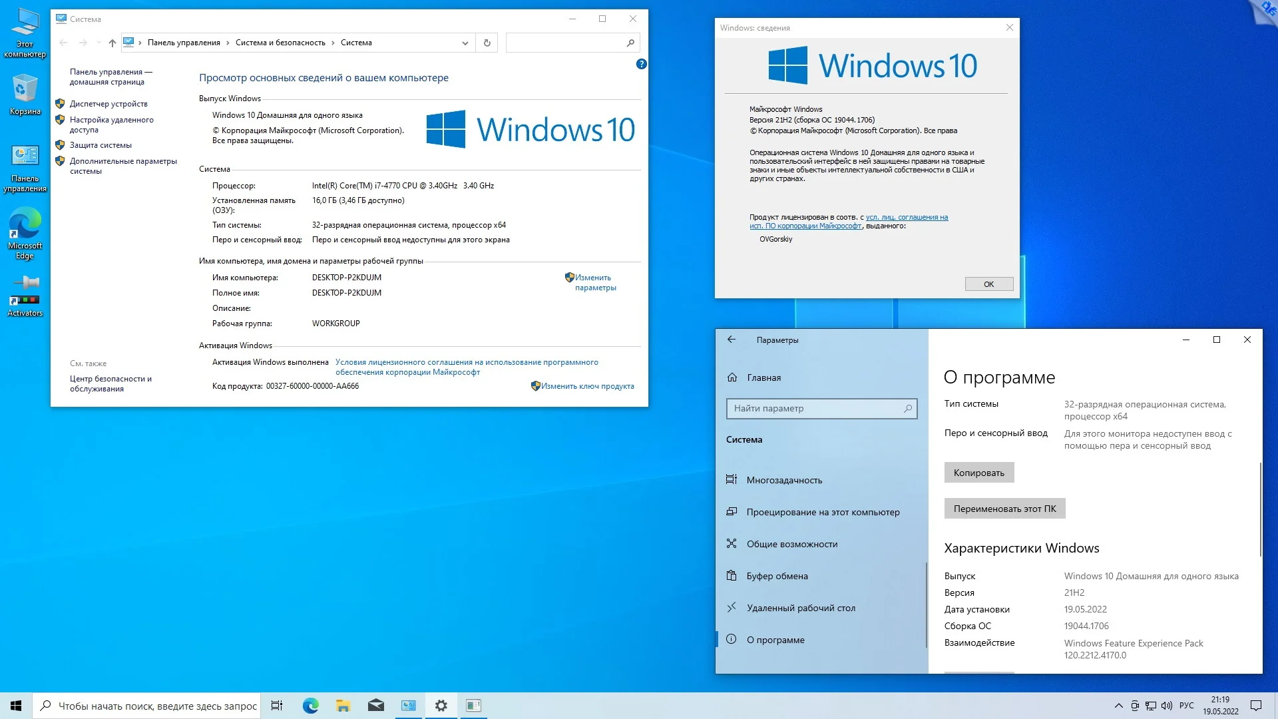This screenshot has height=719, width=1278.
Task: Click the help question mark icon
Action: (641, 64)
